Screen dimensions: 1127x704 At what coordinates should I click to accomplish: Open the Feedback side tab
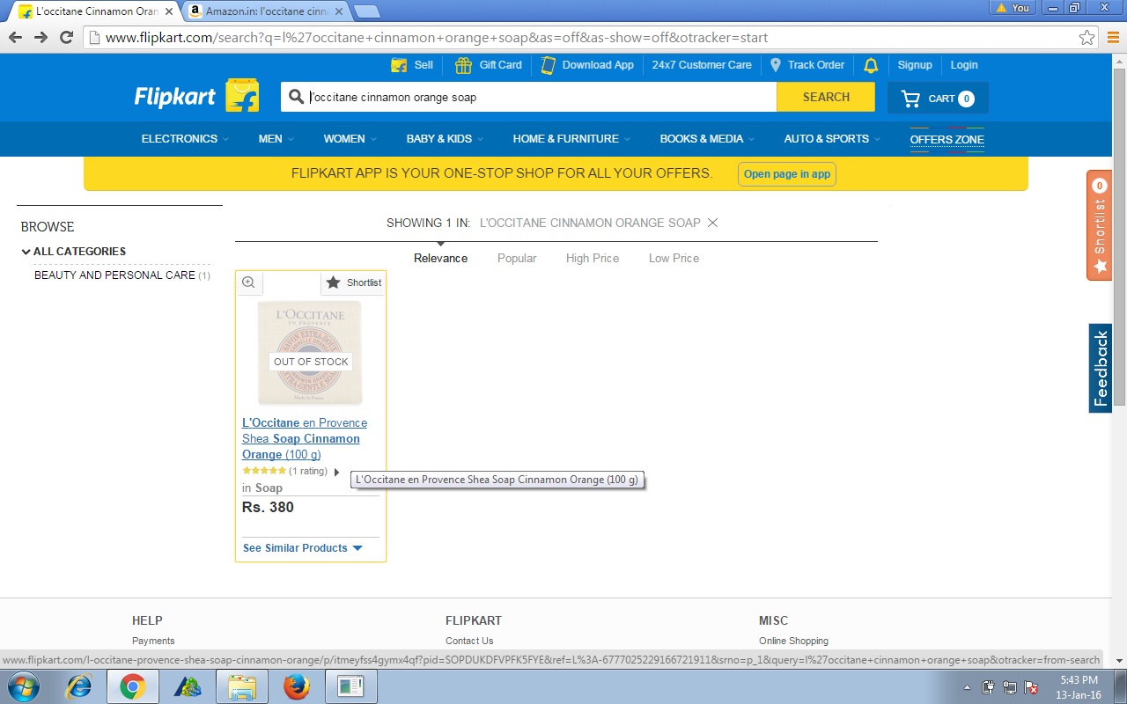[x=1101, y=368]
